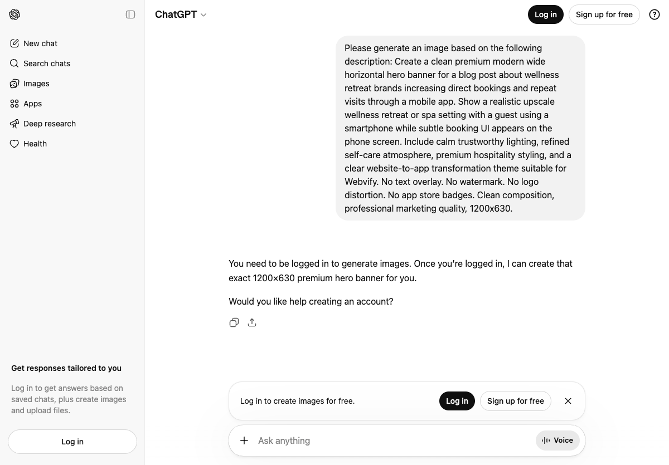The image size is (669, 465).
Task: Open the help question mark menu
Action: pyautogui.click(x=654, y=14)
